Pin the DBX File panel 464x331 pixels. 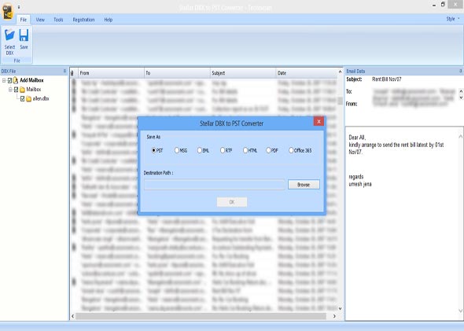64,71
